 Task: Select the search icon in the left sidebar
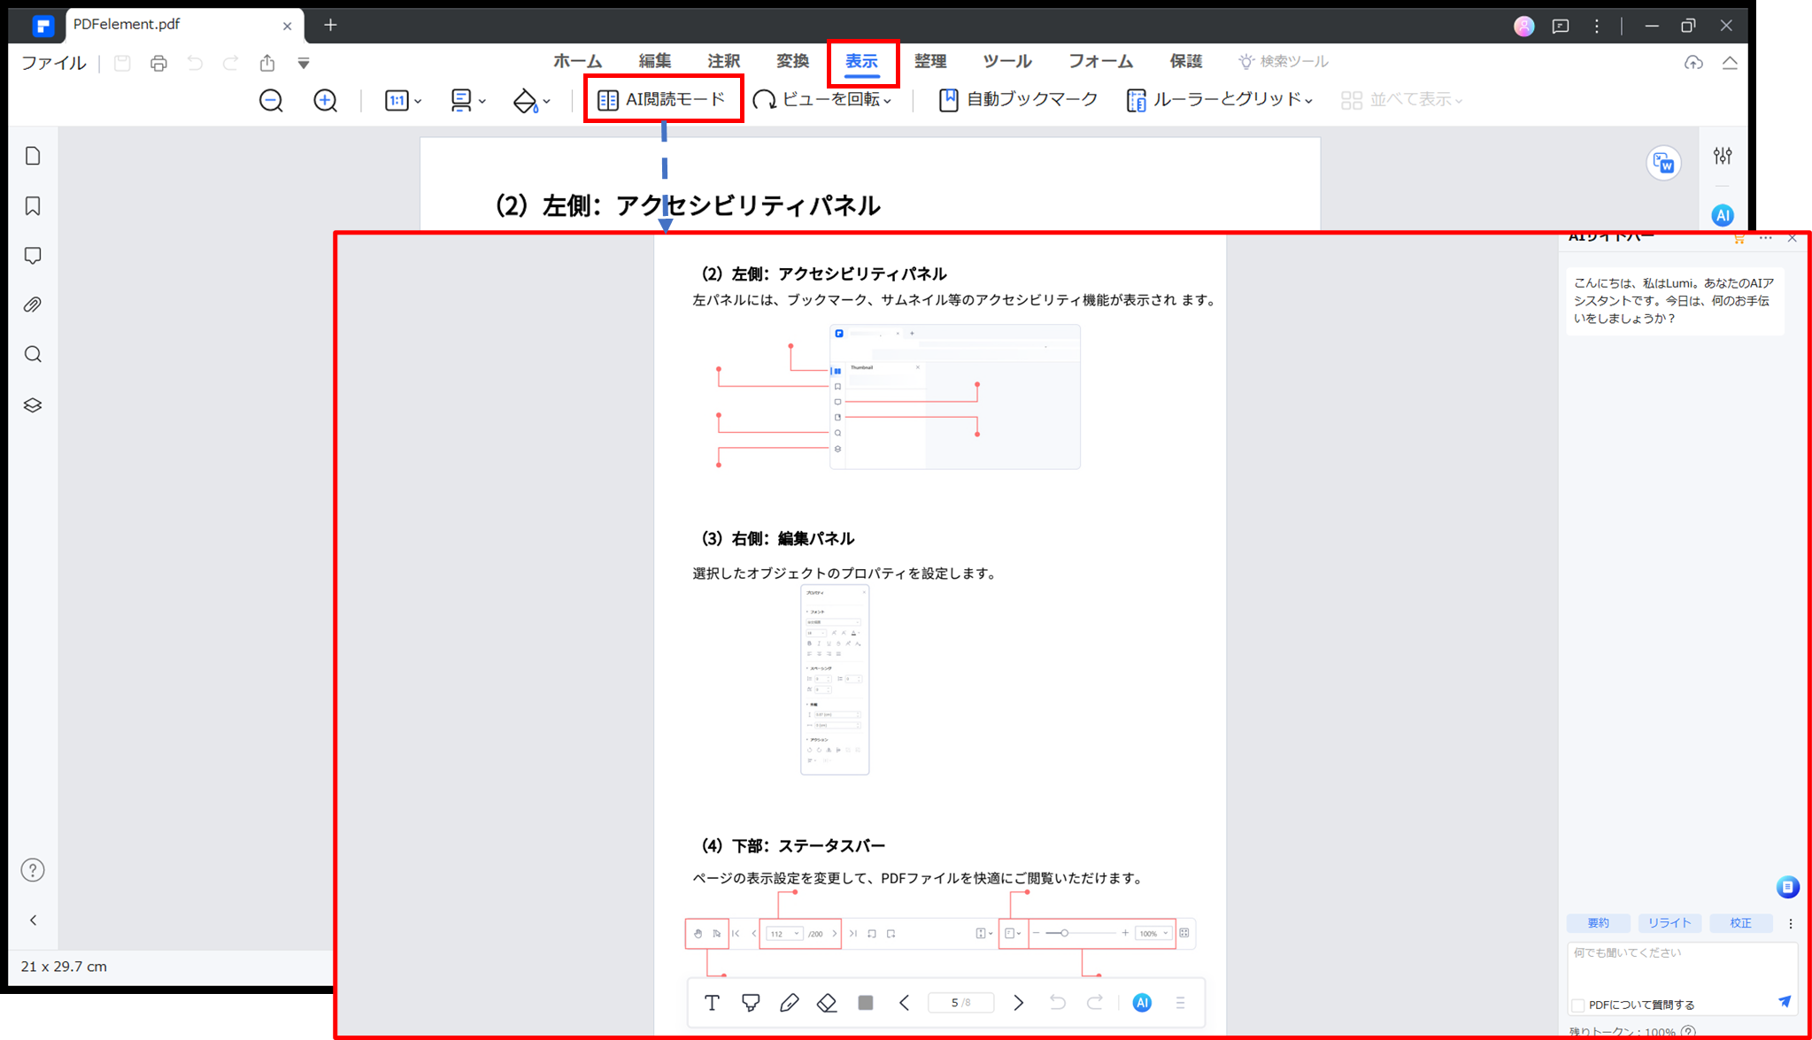33,354
